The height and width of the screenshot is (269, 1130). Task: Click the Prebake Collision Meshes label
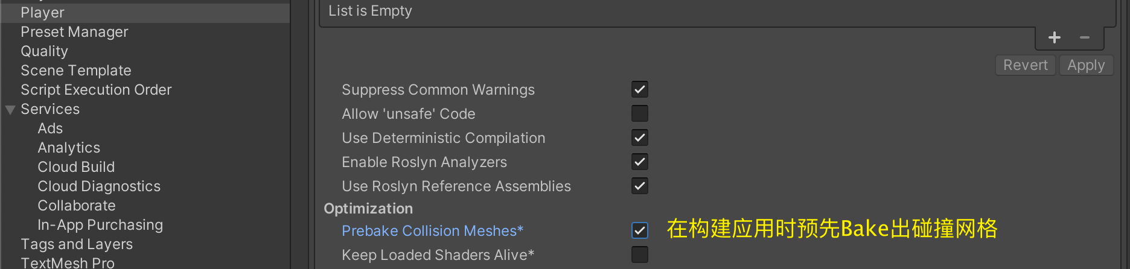(x=432, y=231)
